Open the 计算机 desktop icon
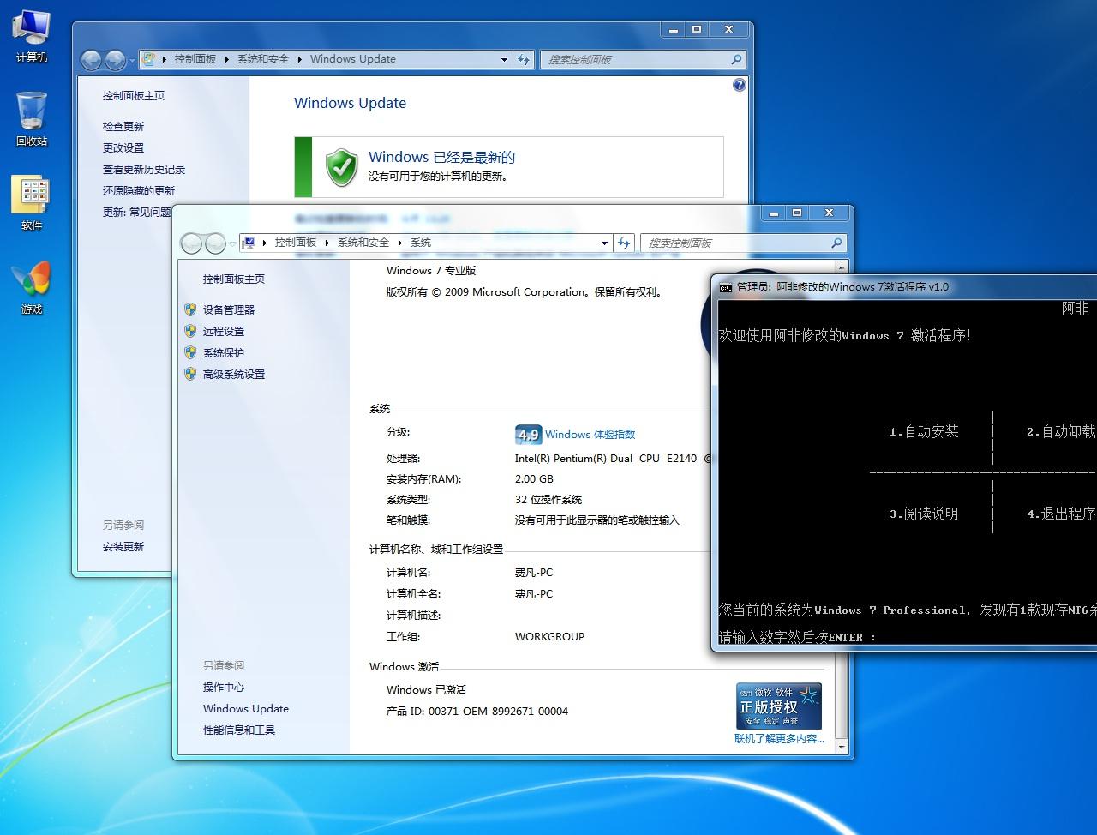 point(31,30)
